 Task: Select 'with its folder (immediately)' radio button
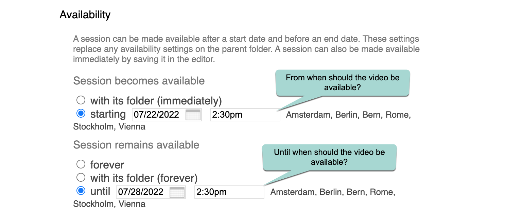click(81, 100)
